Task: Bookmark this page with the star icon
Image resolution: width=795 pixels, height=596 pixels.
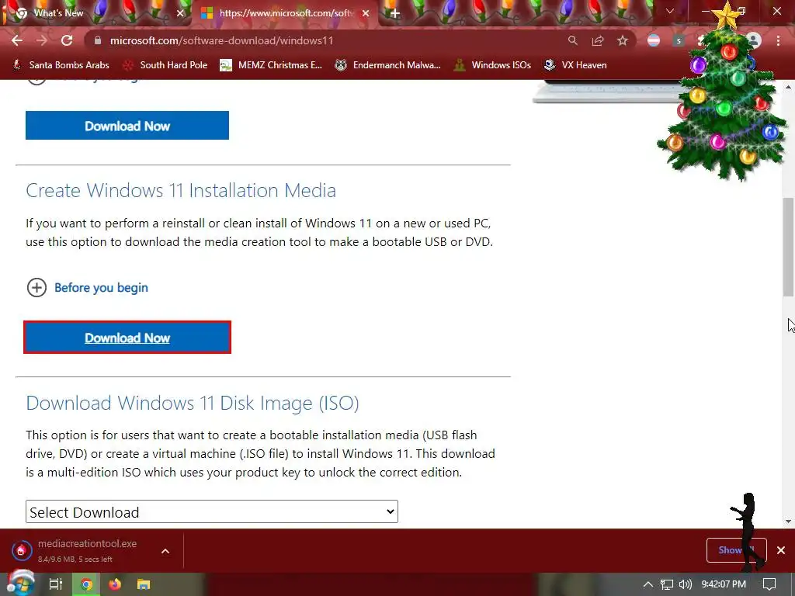Action: point(623,40)
